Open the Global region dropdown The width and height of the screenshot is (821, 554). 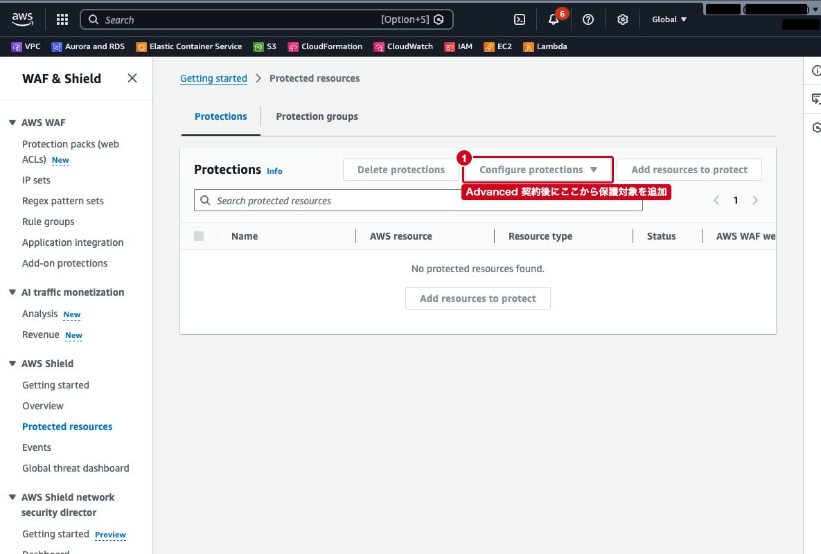click(669, 19)
